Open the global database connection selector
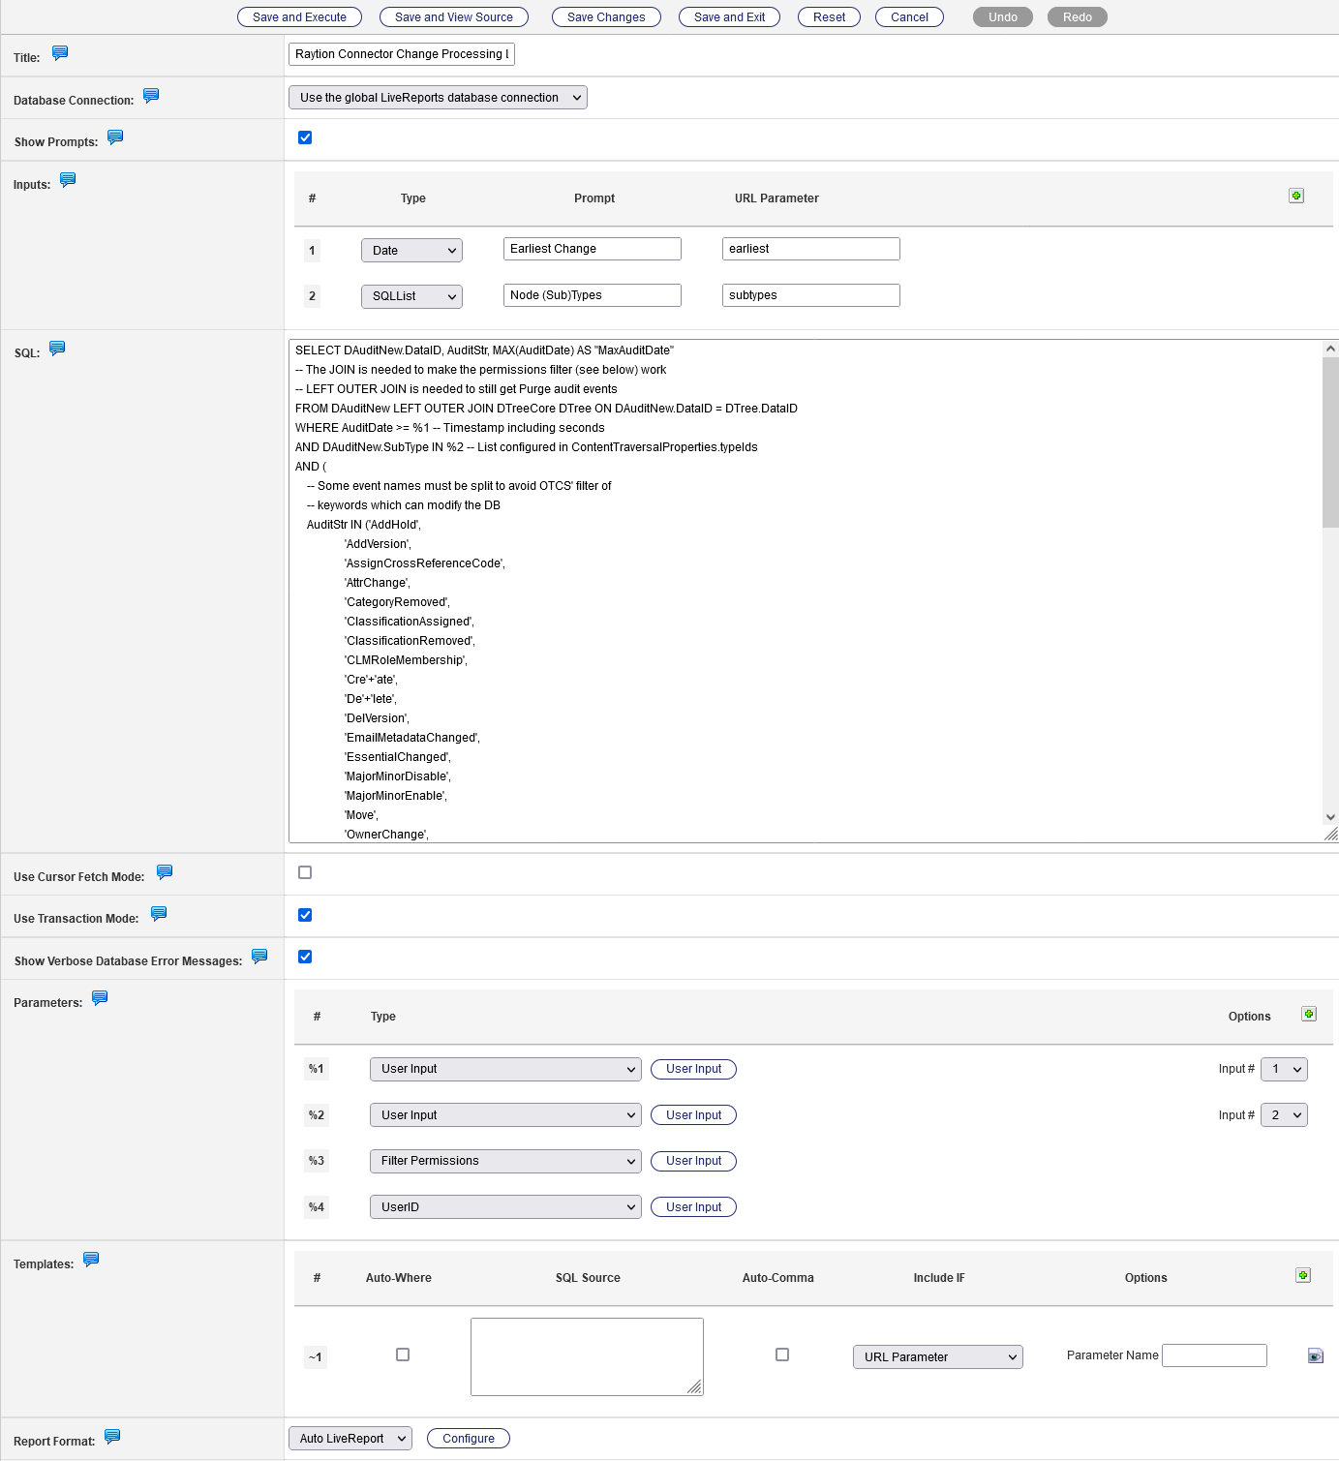 (438, 97)
